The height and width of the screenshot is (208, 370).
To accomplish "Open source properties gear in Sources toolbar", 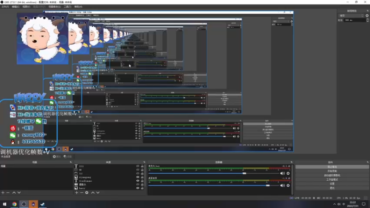I will [87, 193].
